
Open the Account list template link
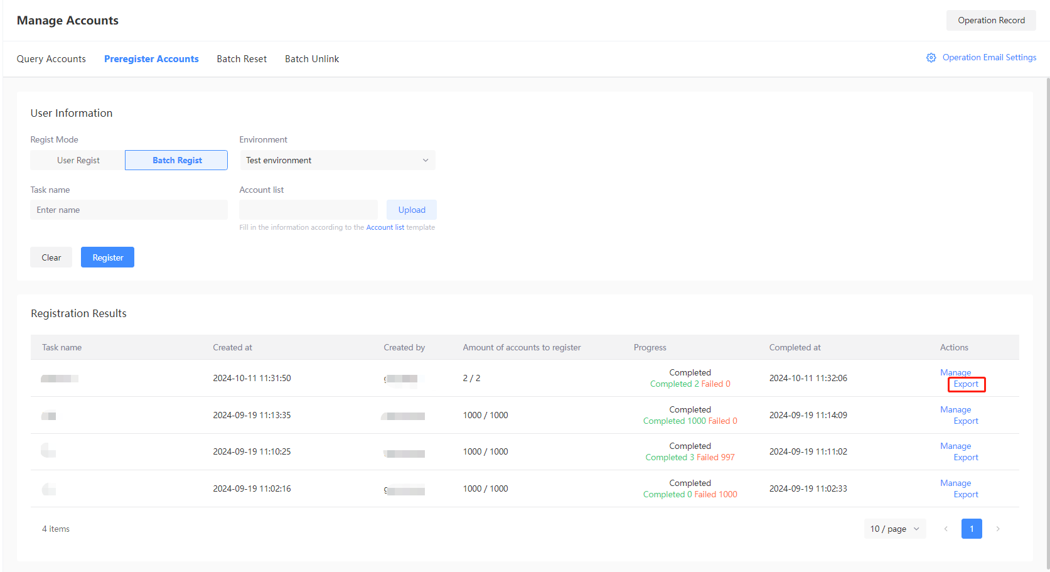385,227
